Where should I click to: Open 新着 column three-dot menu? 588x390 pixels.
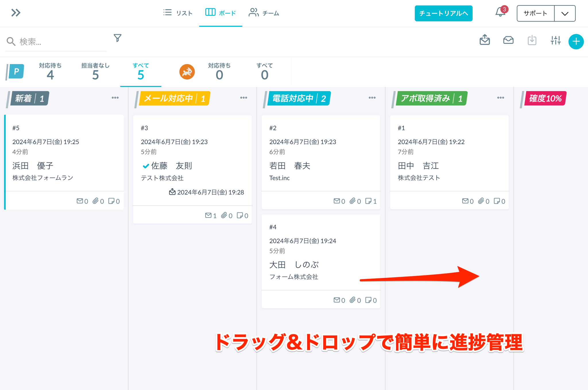[x=115, y=98]
